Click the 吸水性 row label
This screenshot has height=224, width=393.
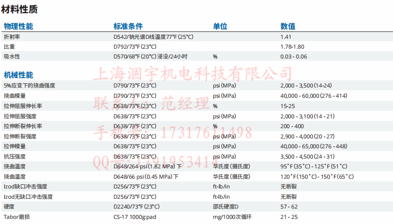(12, 57)
